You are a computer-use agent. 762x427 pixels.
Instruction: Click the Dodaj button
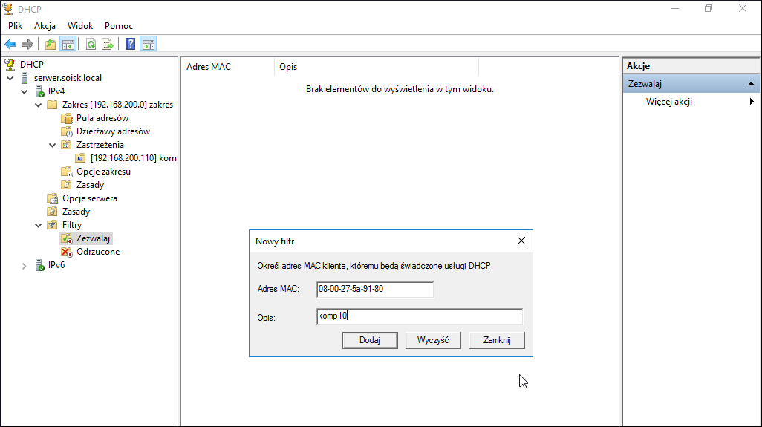(x=370, y=340)
